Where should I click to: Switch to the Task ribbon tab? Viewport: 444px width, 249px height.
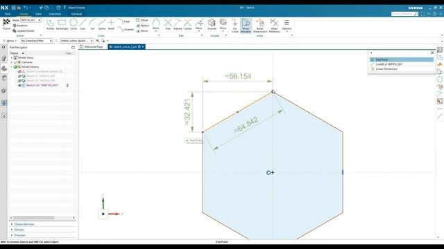8,14
